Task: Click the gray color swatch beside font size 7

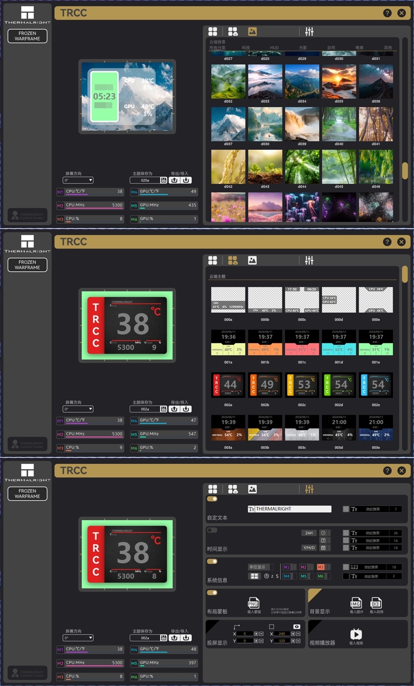Action: tap(346, 509)
